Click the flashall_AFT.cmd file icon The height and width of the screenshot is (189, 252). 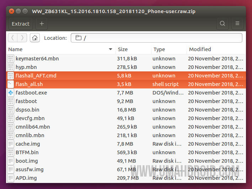[x=11, y=76]
